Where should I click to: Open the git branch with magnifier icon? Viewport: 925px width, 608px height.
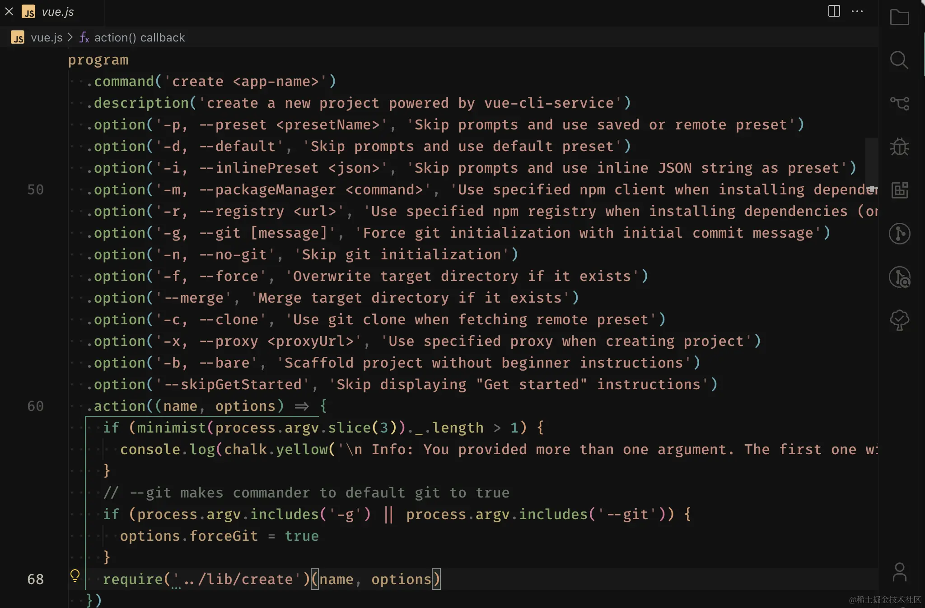tap(899, 277)
